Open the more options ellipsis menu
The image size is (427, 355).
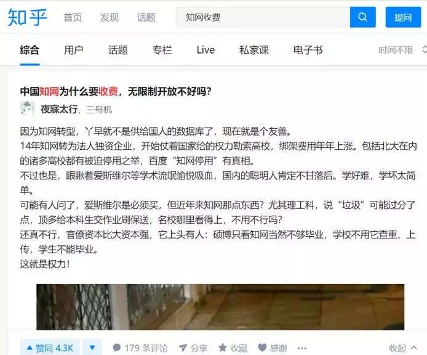[x=302, y=348]
